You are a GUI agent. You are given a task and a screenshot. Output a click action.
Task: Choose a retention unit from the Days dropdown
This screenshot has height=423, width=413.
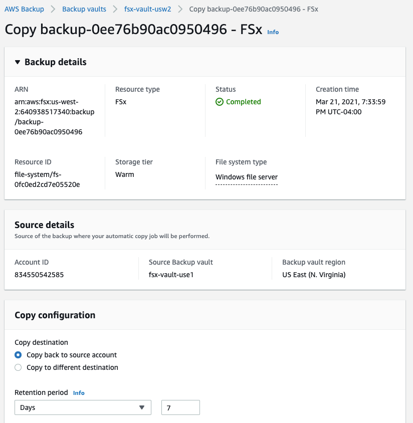click(x=83, y=407)
